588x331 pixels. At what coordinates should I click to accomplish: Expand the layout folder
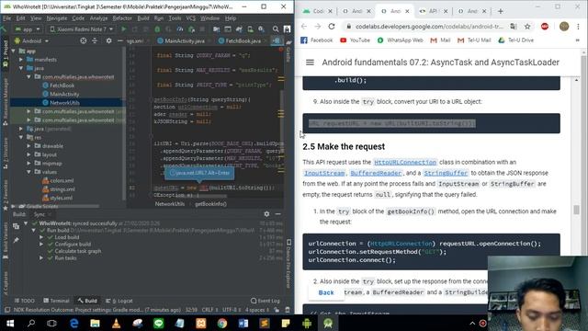[x=28, y=154]
